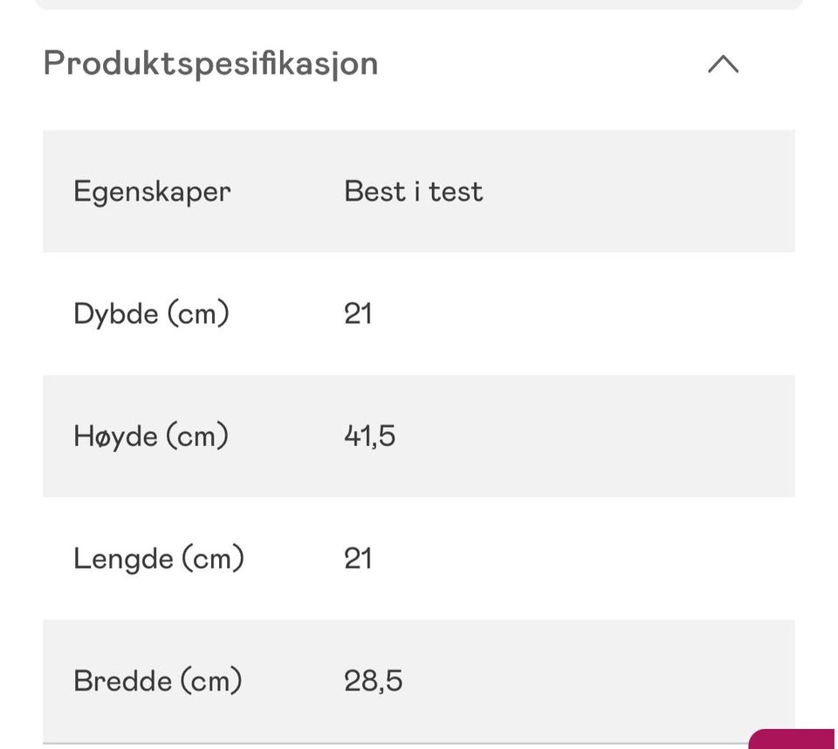838x749 pixels.
Task: Select the Bredde (cm) label
Action: pos(157,680)
